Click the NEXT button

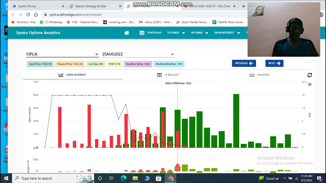tap(274, 63)
